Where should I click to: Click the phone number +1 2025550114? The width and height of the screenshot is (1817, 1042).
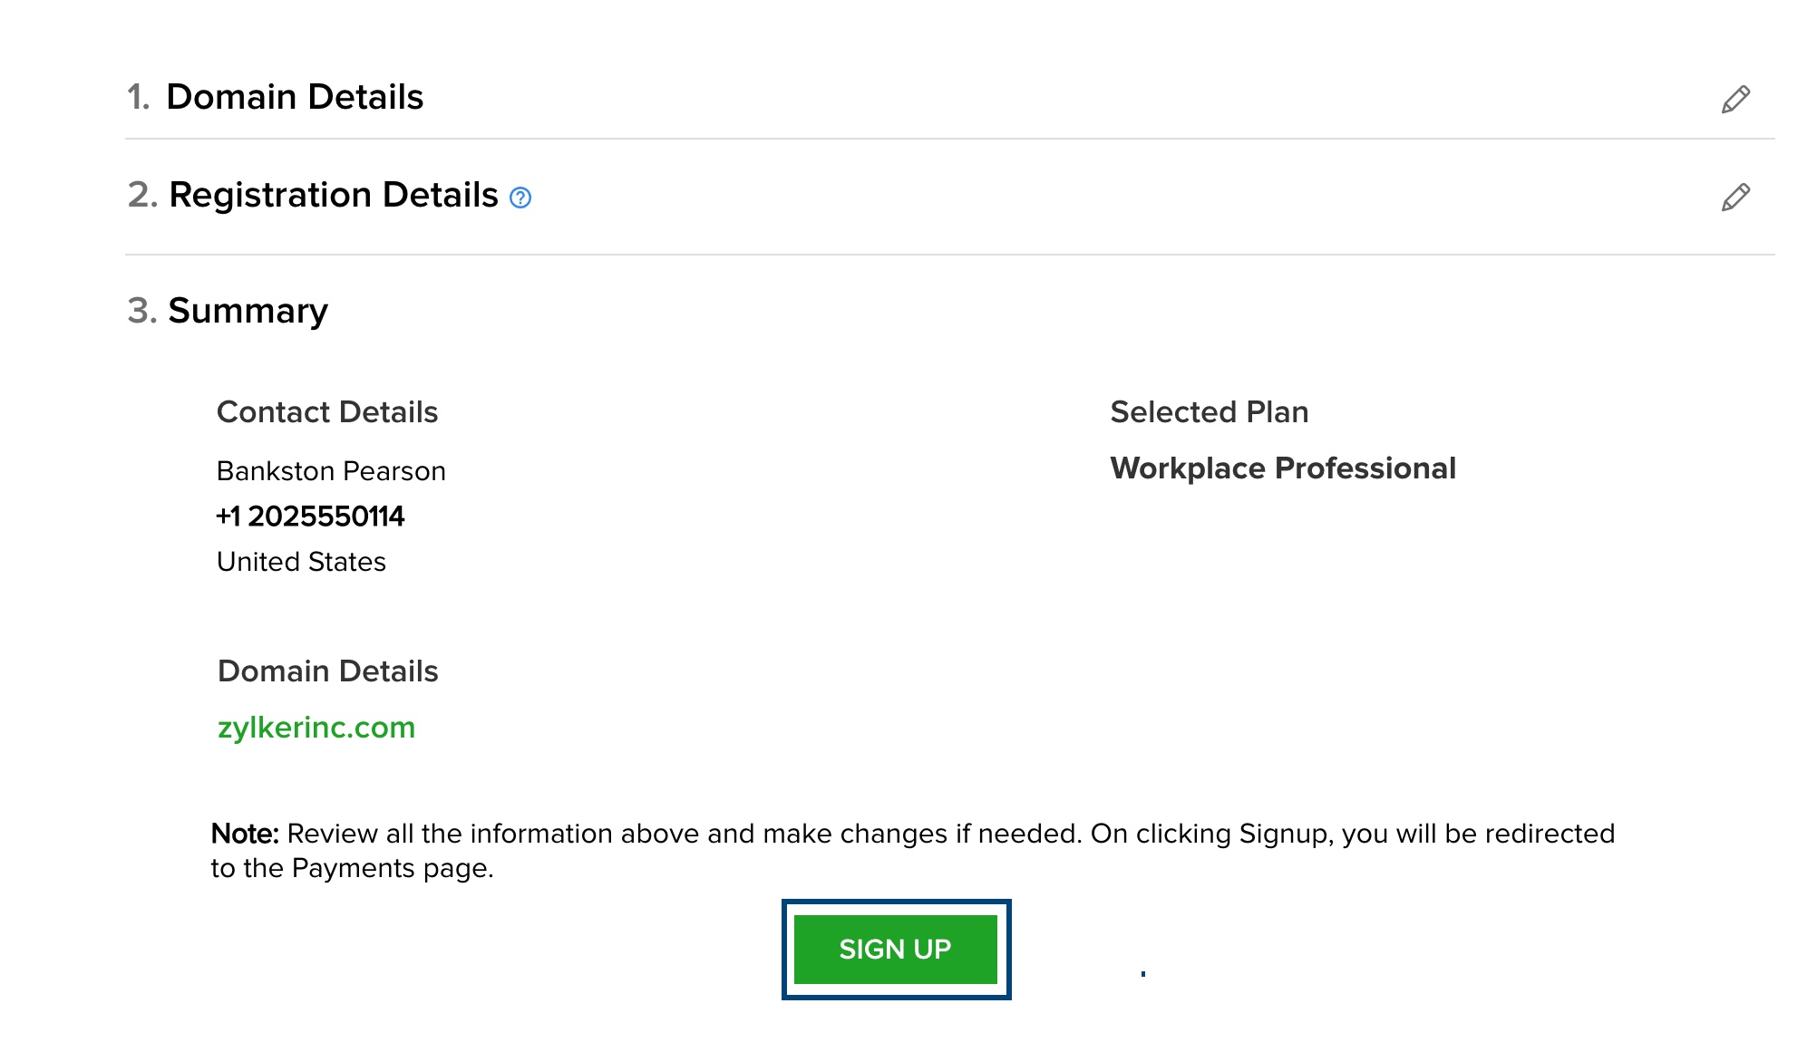[x=310, y=516]
